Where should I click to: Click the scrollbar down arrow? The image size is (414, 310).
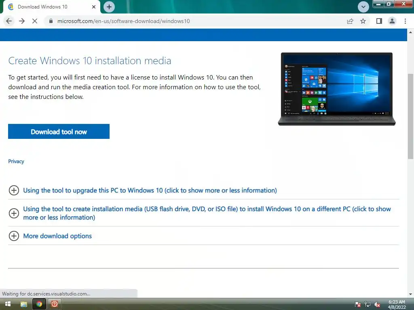click(x=410, y=294)
